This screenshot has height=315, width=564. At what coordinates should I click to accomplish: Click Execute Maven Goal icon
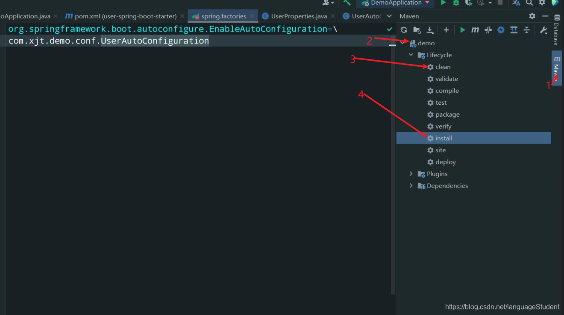[475, 30]
